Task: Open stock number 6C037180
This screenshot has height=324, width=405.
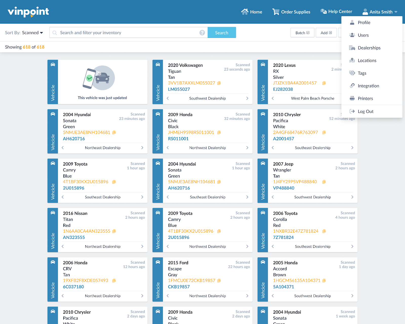Action: [x=73, y=287]
